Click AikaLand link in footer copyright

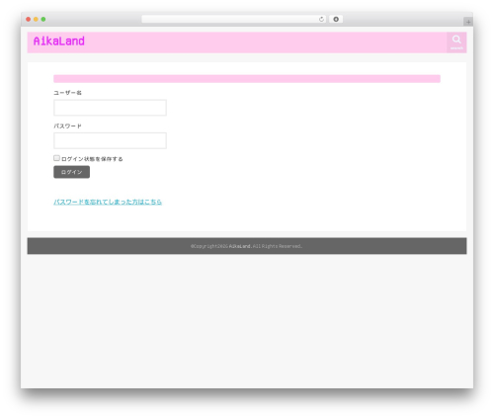point(240,246)
